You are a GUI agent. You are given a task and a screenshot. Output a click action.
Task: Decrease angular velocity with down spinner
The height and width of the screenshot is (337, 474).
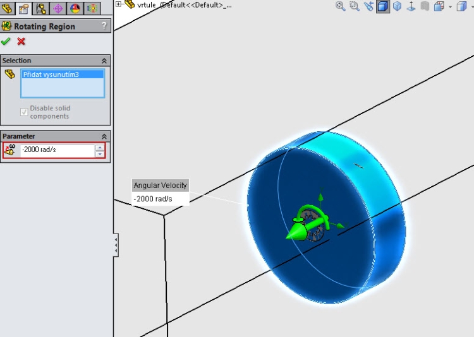tap(100, 155)
